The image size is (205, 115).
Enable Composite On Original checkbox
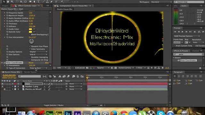tap(30, 60)
